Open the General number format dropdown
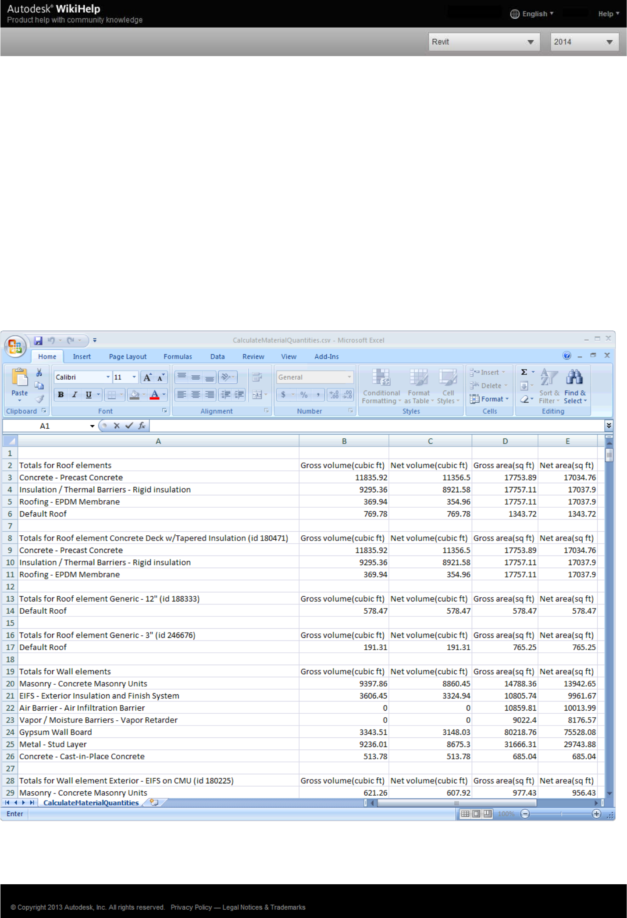This screenshot has width=627, height=918. (x=349, y=377)
